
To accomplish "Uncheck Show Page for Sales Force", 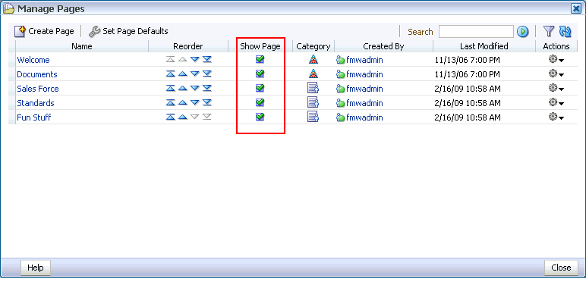I will (x=260, y=88).
